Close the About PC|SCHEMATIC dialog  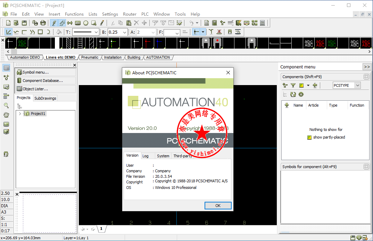tap(228, 73)
